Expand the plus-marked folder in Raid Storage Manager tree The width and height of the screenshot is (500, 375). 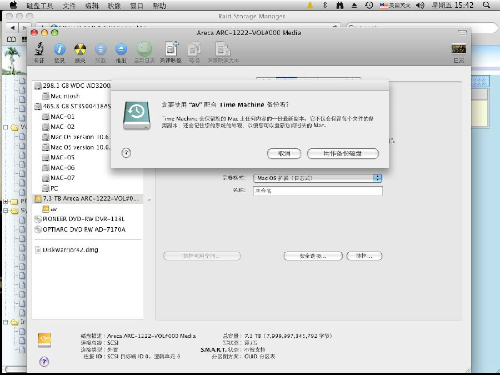(6, 202)
